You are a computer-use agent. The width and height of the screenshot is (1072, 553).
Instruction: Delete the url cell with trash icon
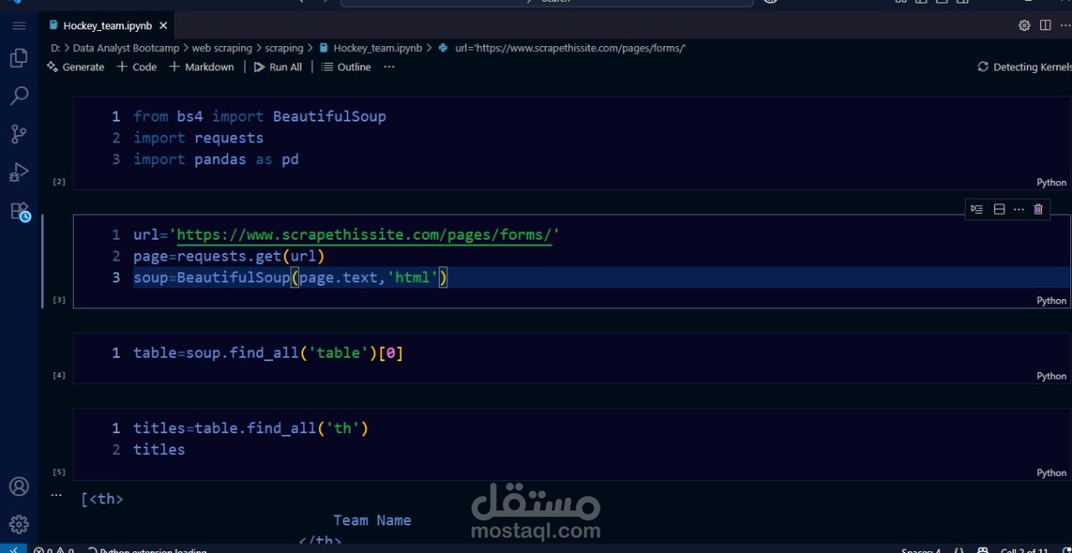[x=1038, y=209]
